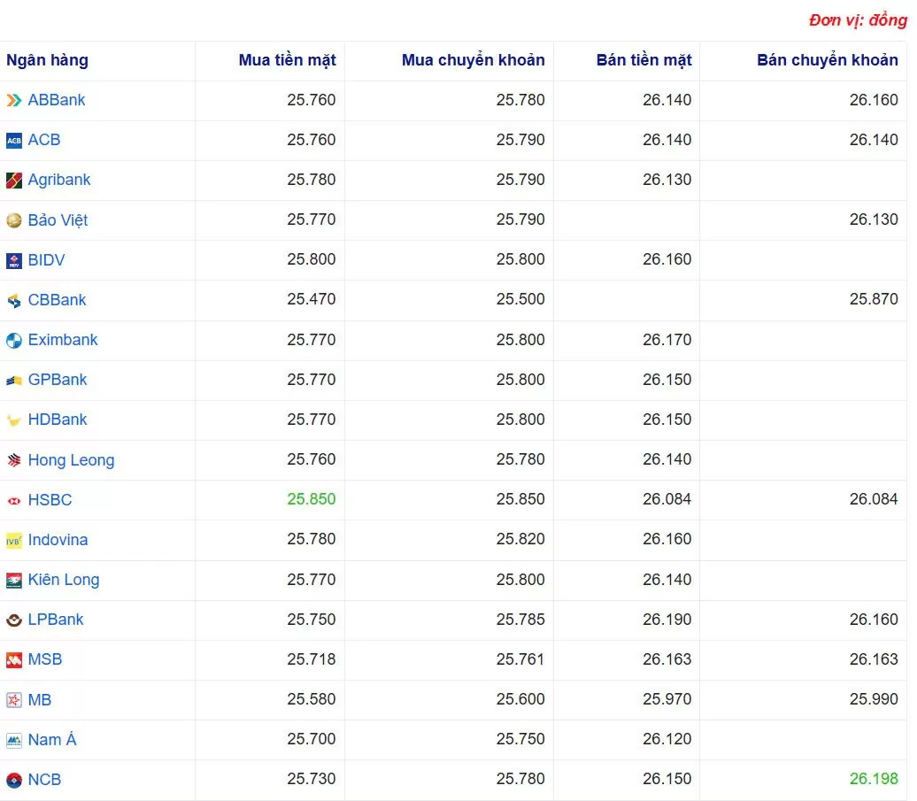917x801 pixels.
Task: Select LPBank's 26.190 cash sell value
Action: [x=667, y=620]
